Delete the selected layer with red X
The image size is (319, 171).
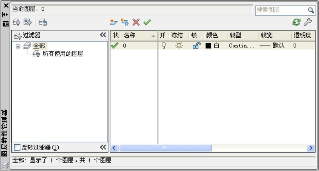tap(136, 22)
